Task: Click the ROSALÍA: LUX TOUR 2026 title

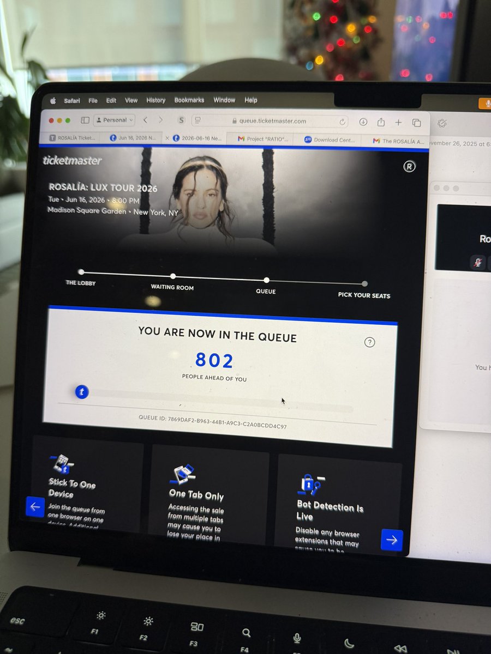Action: (103, 188)
